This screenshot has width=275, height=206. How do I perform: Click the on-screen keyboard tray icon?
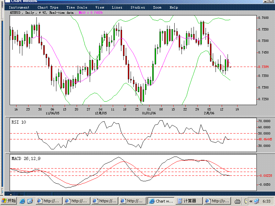(x=237, y=201)
